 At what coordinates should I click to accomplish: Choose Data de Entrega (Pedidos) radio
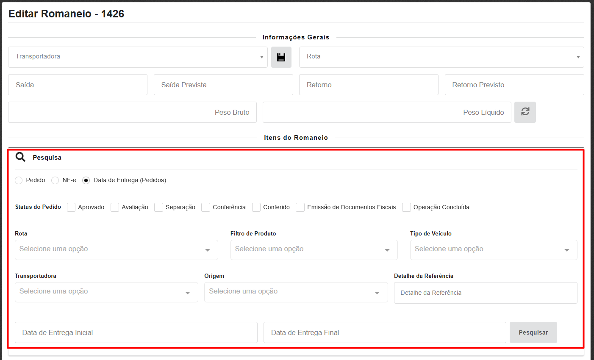coord(86,180)
